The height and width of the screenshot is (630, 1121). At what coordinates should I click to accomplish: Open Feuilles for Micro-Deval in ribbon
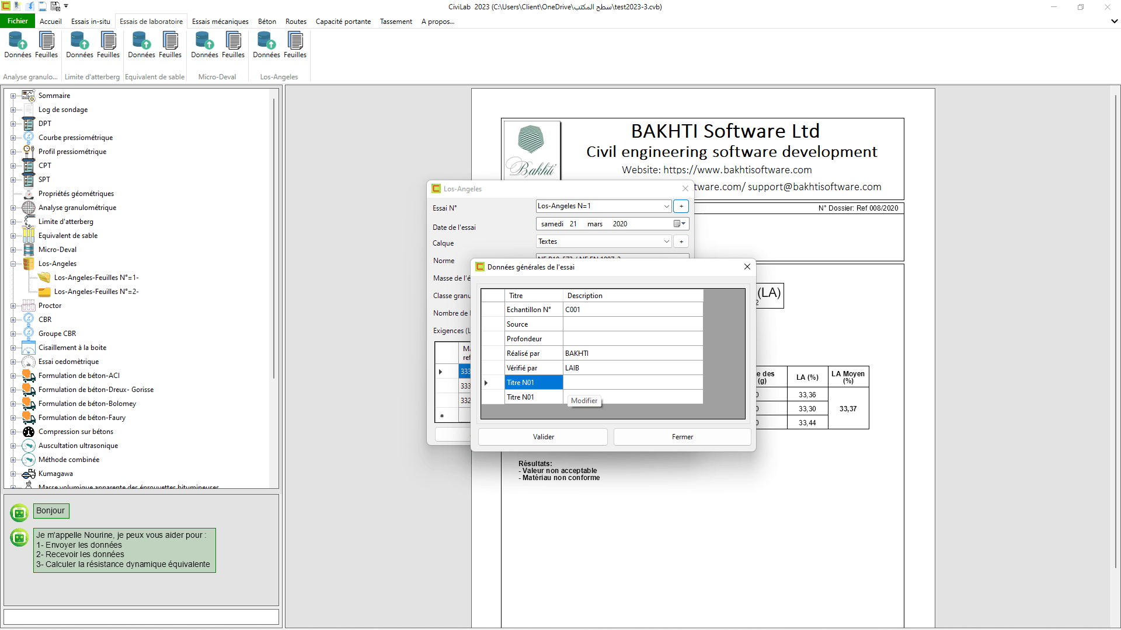(x=234, y=45)
